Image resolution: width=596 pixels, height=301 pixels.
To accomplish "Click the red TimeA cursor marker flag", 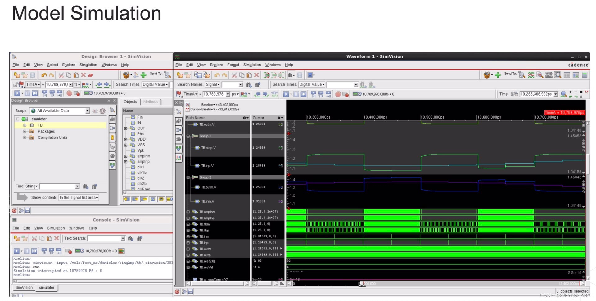I will [x=564, y=113].
